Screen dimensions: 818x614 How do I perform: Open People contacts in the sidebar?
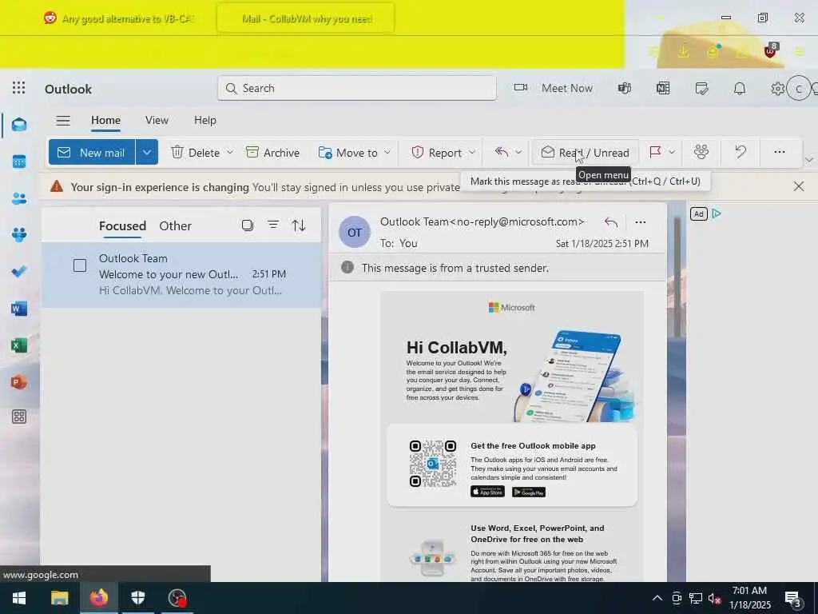pos(19,198)
